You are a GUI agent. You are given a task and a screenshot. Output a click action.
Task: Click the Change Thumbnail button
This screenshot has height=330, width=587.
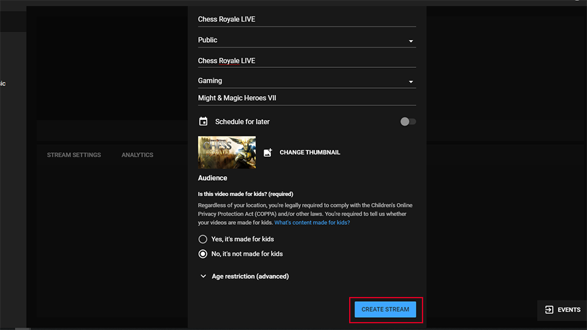pos(309,152)
